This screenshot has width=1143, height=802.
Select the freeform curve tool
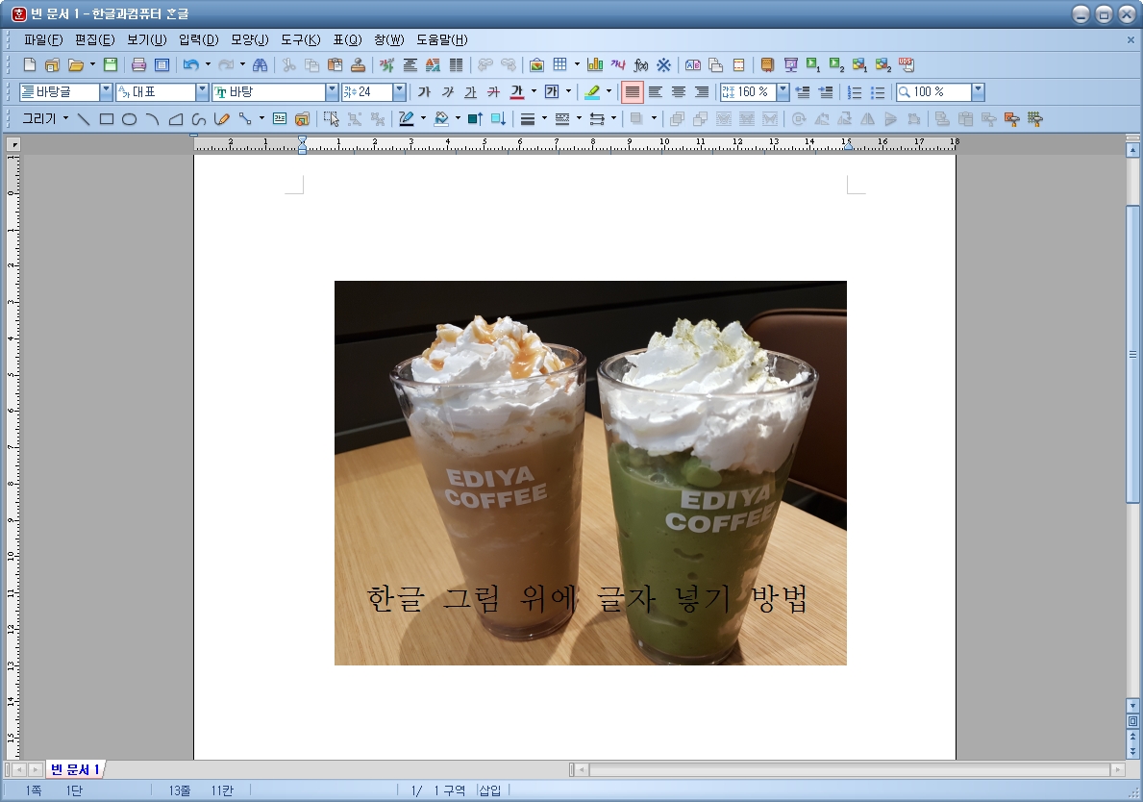pyautogui.click(x=198, y=119)
